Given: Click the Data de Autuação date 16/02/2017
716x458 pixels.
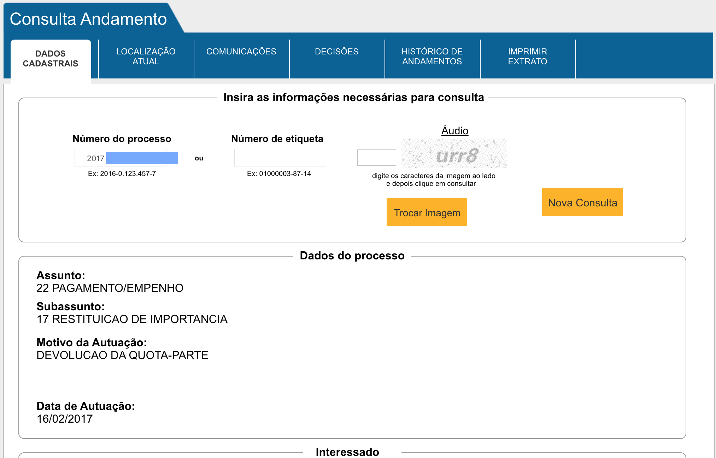Looking at the screenshot, I should [x=65, y=419].
